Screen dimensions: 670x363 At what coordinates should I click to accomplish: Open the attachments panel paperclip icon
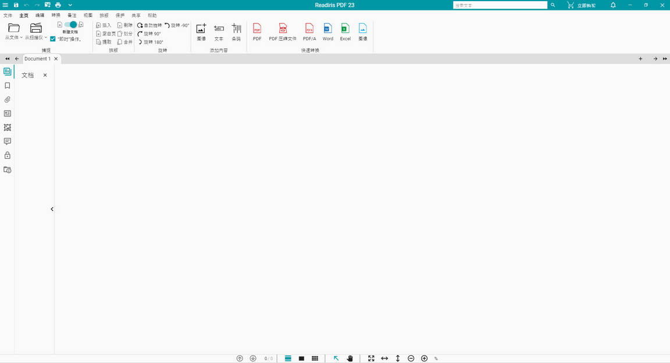tap(8, 99)
